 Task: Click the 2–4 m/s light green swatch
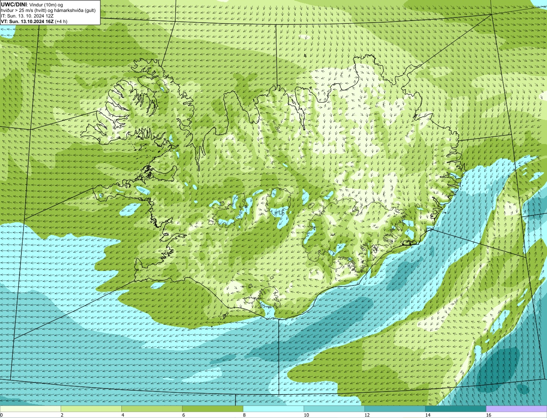91,409
